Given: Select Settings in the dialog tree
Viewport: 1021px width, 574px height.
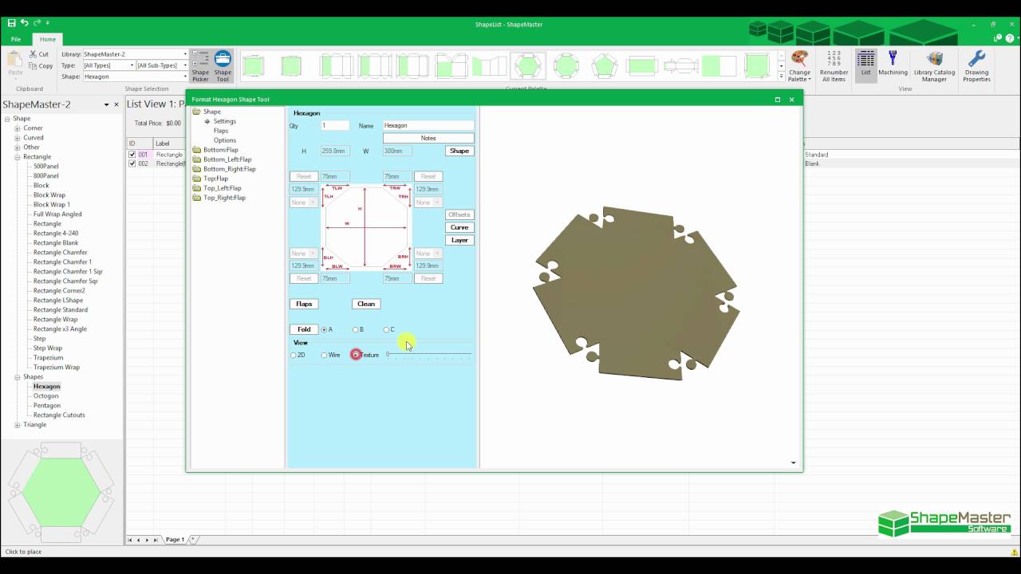Looking at the screenshot, I should tap(224, 121).
